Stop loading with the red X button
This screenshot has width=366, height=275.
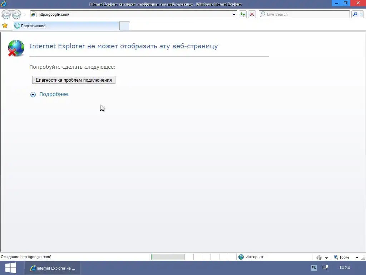pyautogui.click(x=252, y=14)
